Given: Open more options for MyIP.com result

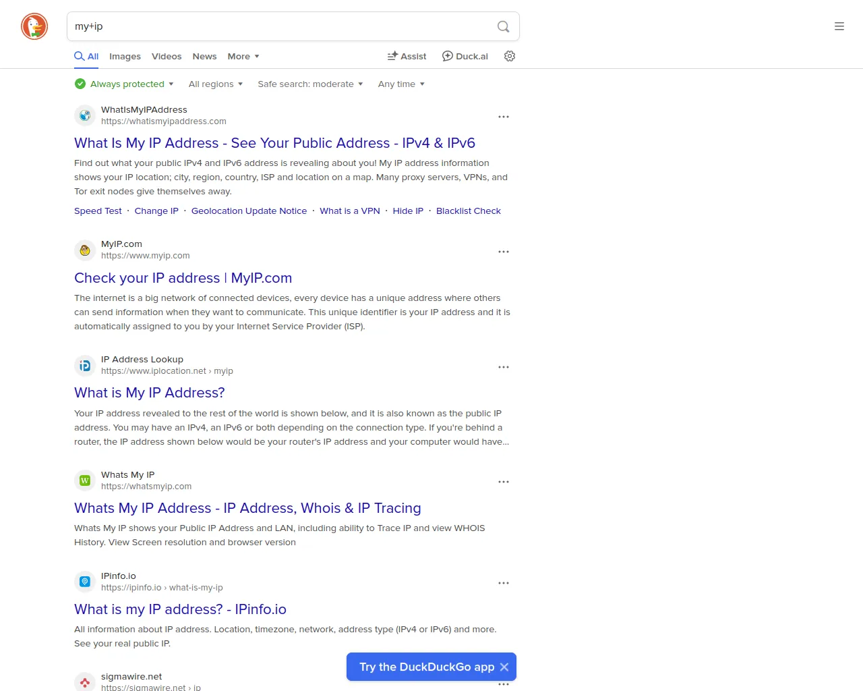Looking at the screenshot, I should (x=504, y=252).
